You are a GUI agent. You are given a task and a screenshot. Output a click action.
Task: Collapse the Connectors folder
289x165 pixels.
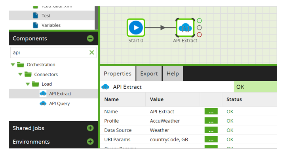20,75
